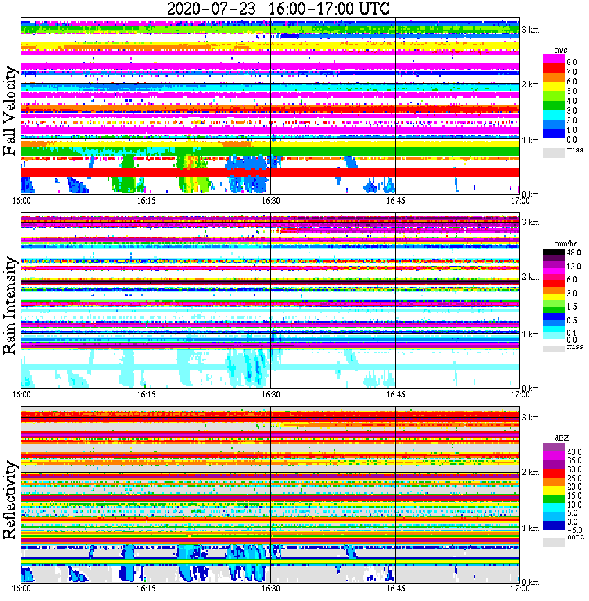Click the "dBZ" unit label of the legend

coord(562,438)
